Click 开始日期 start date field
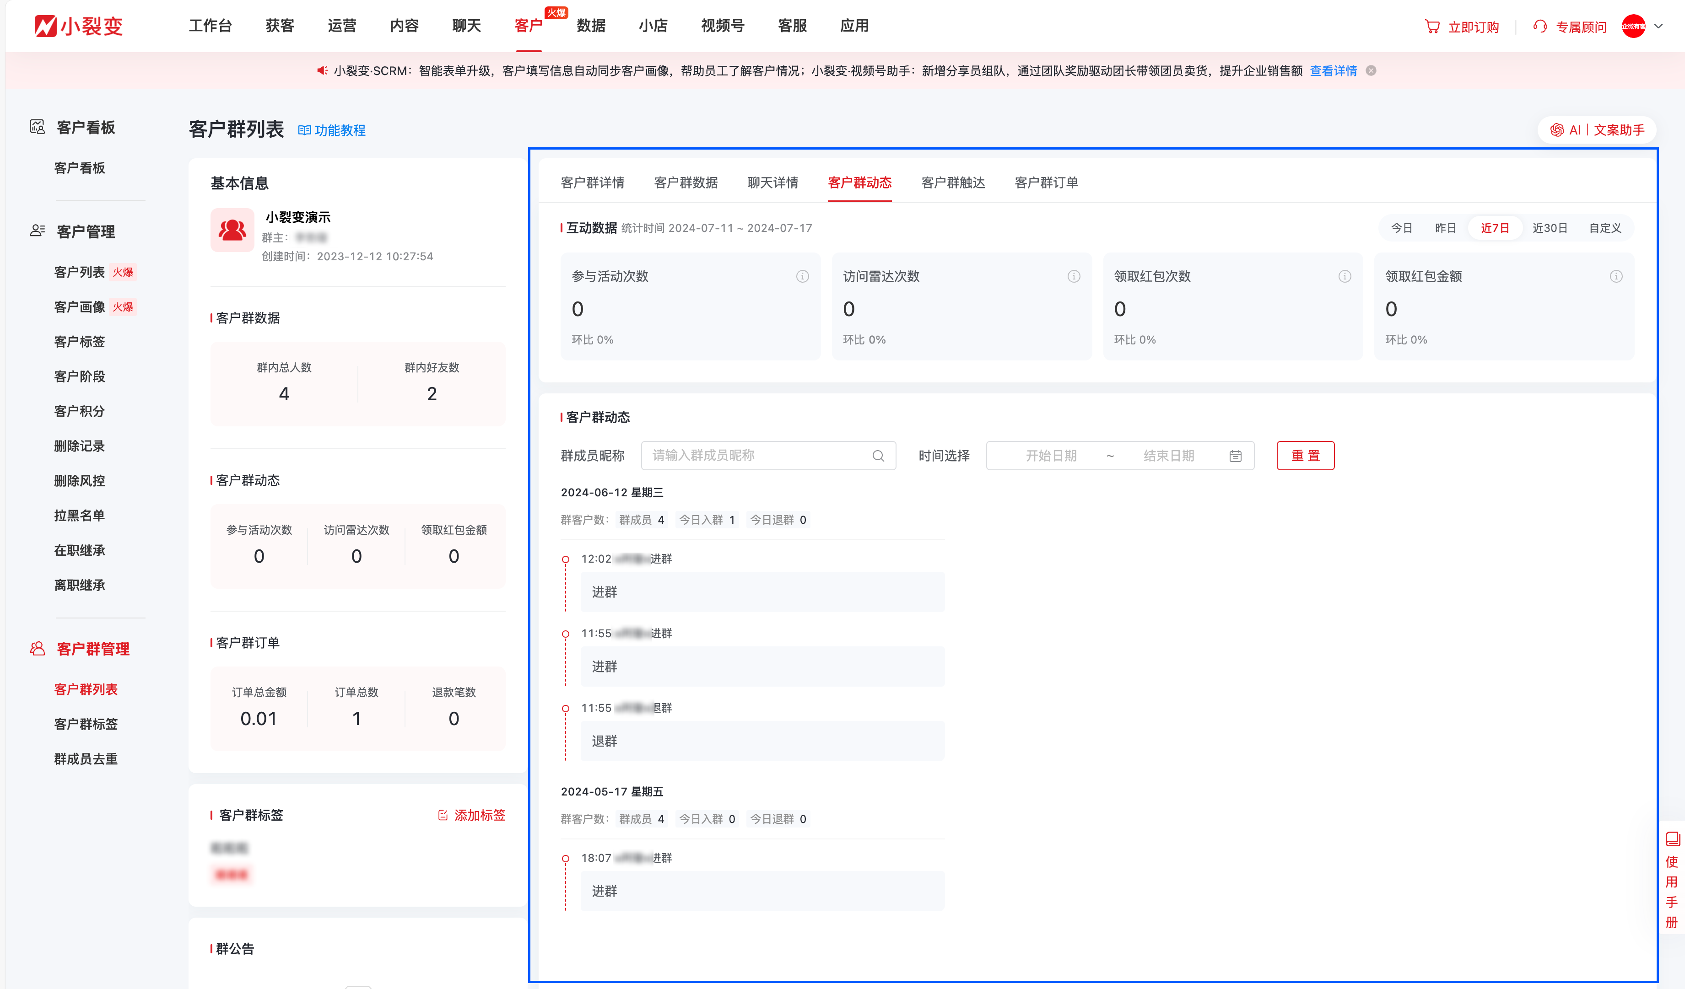The height and width of the screenshot is (989, 1685). pos(1050,456)
